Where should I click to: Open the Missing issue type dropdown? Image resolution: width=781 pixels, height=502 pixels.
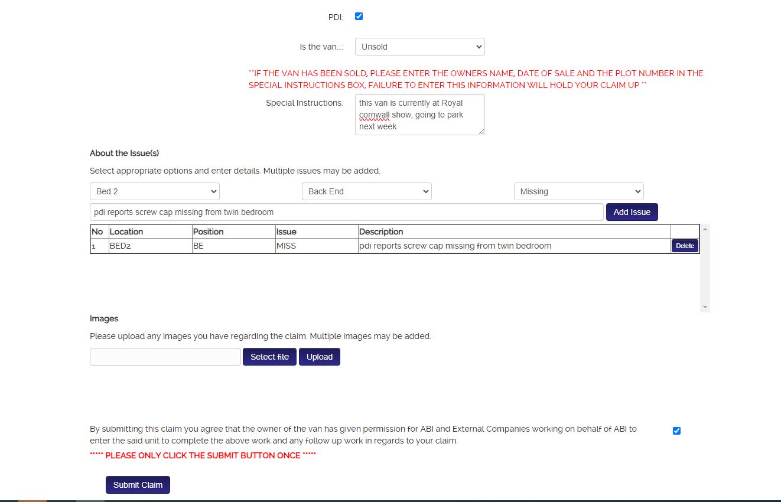point(579,191)
